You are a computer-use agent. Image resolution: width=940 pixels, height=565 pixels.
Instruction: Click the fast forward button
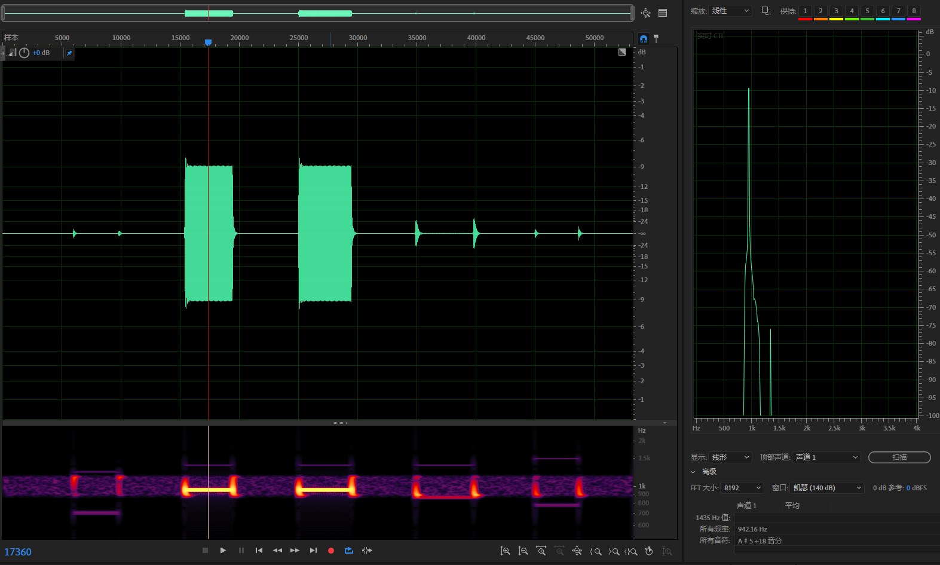pyautogui.click(x=295, y=551)
